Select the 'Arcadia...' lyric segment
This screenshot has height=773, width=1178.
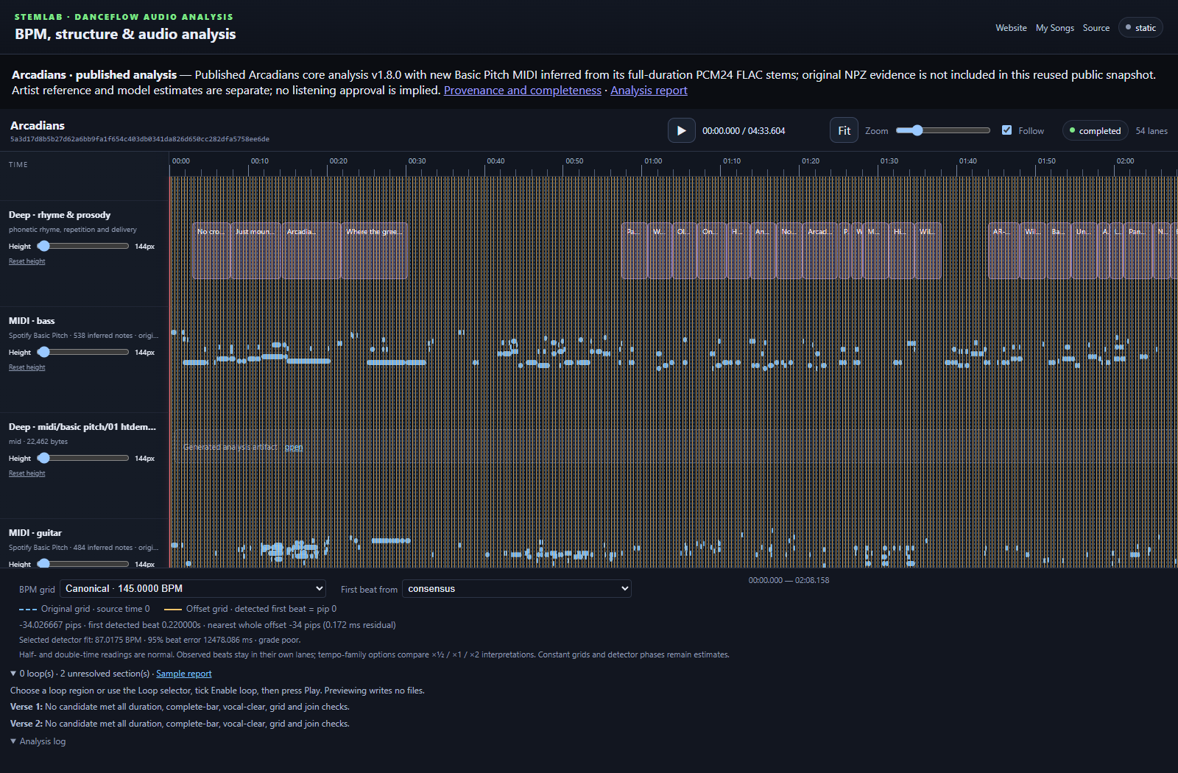(x=311, y=250)
